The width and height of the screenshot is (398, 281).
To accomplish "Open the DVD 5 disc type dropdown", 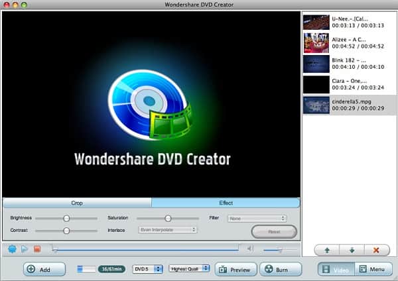I will 147,268.
